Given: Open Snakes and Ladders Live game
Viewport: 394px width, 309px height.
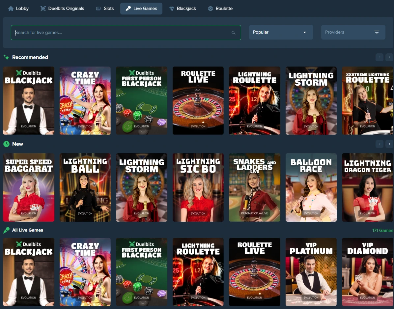Looking at the screenshot, I should pyautogui.click(x=255, y=187).
